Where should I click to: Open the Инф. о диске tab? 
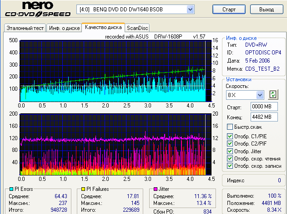64,28
